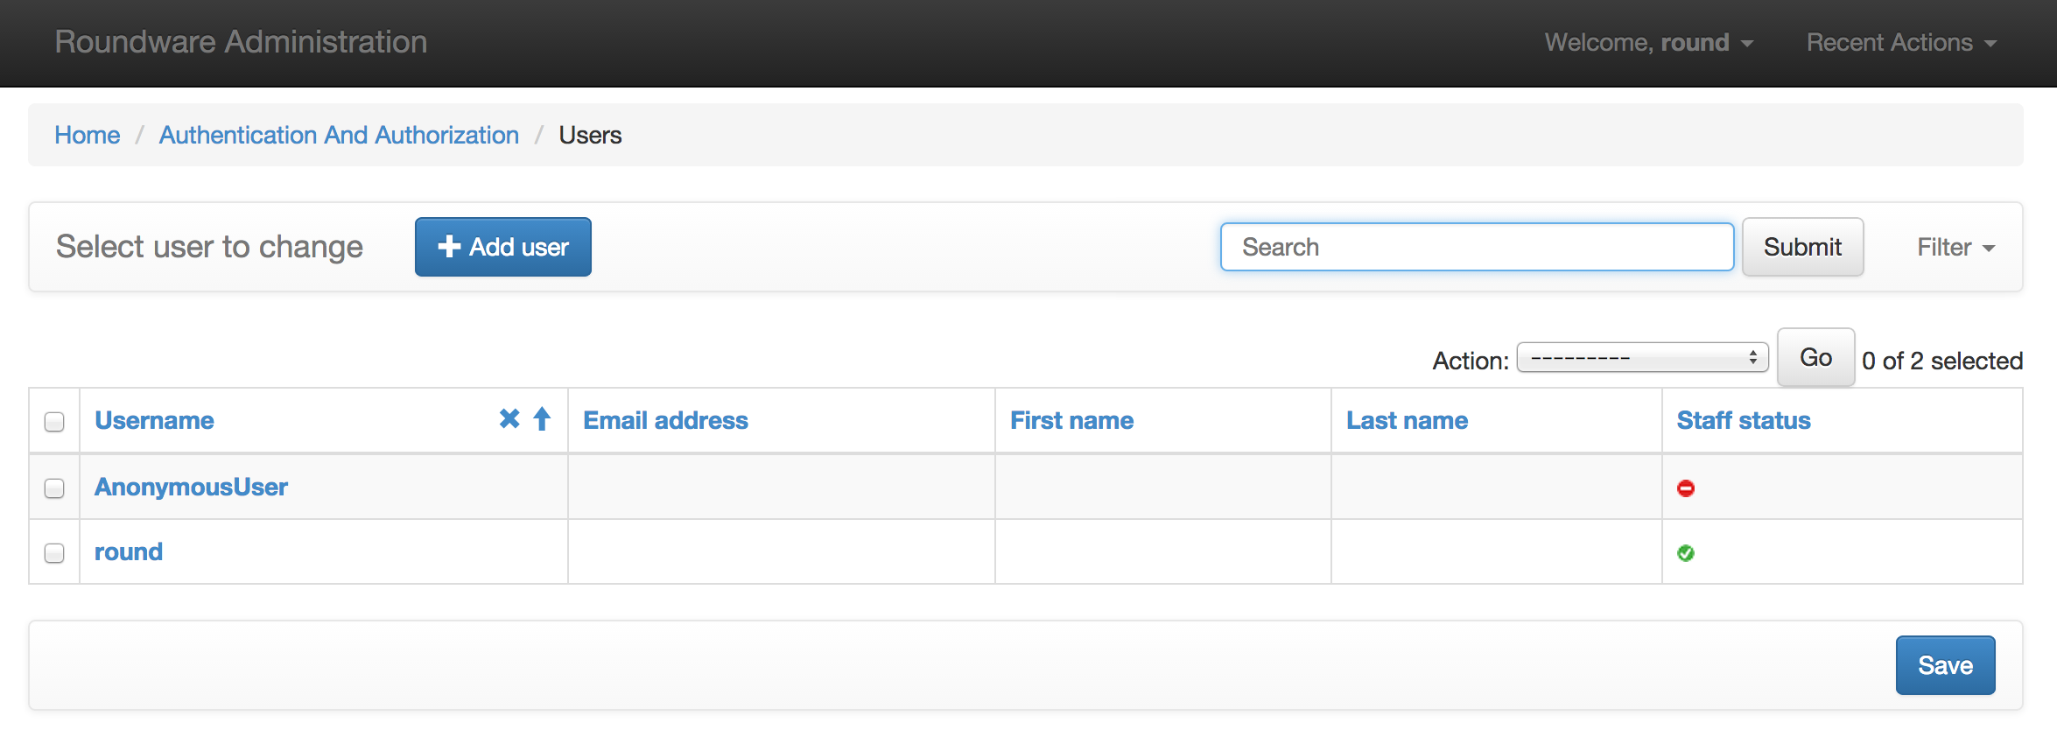Open the AnonymousUser user record
The height and width of the screenshot is (744, 2057).
[x=191, y=487]
